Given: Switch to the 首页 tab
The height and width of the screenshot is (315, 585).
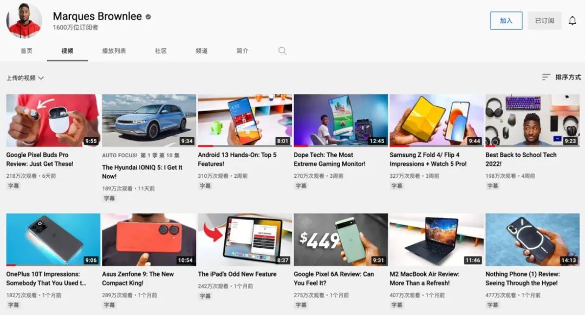Looking at the screenshot, I should [26, 51].
